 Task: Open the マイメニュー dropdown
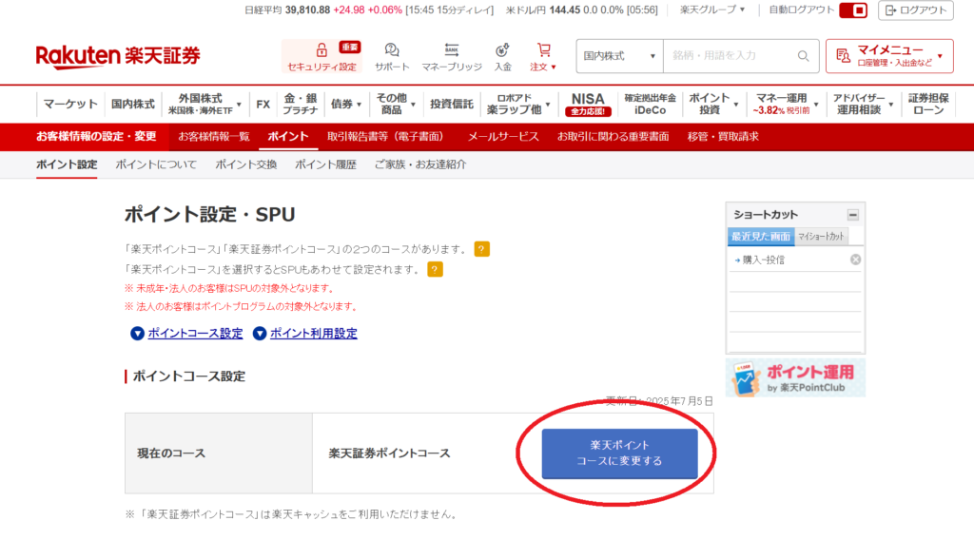click(889, 56)
